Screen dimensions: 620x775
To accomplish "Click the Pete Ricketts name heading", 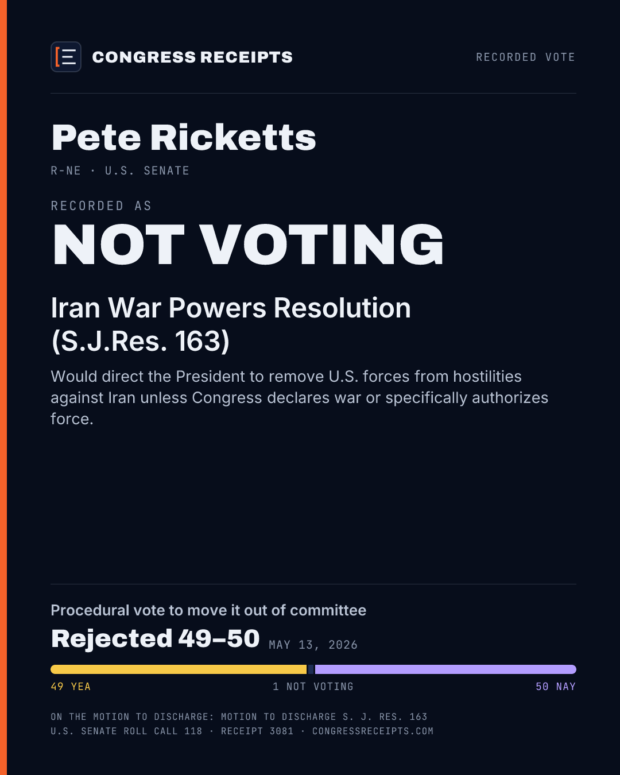I will coord(184,137).
